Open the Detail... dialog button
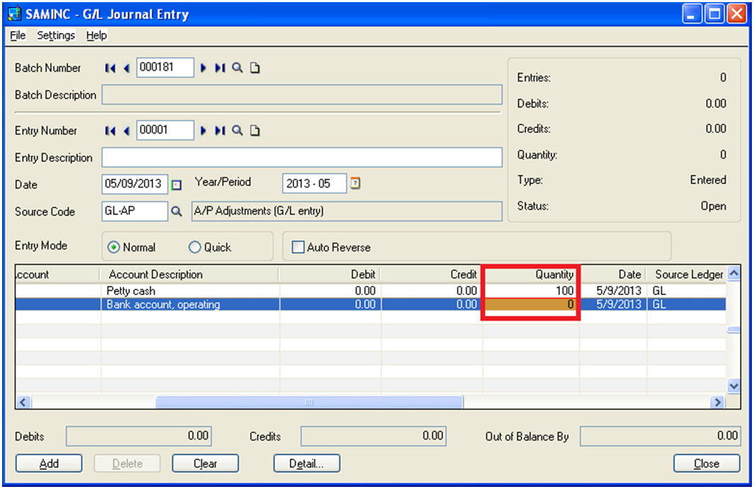The width and height of the screenshot is (754, 489). (306, 464)
